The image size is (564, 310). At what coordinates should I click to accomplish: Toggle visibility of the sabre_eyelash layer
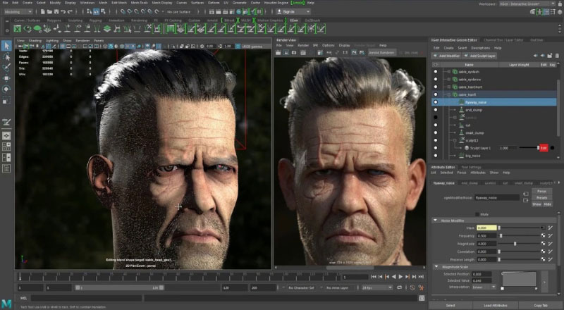point(436,72)
